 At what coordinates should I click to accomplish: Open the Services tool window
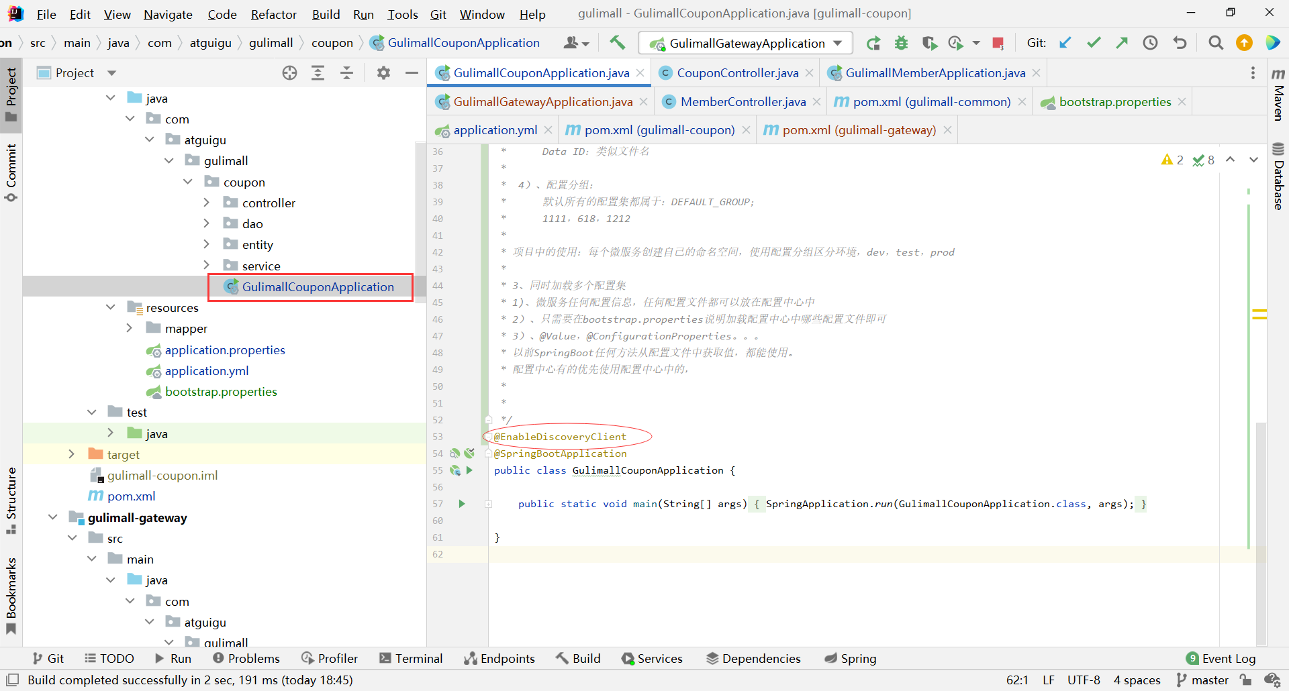click(652, 659)
